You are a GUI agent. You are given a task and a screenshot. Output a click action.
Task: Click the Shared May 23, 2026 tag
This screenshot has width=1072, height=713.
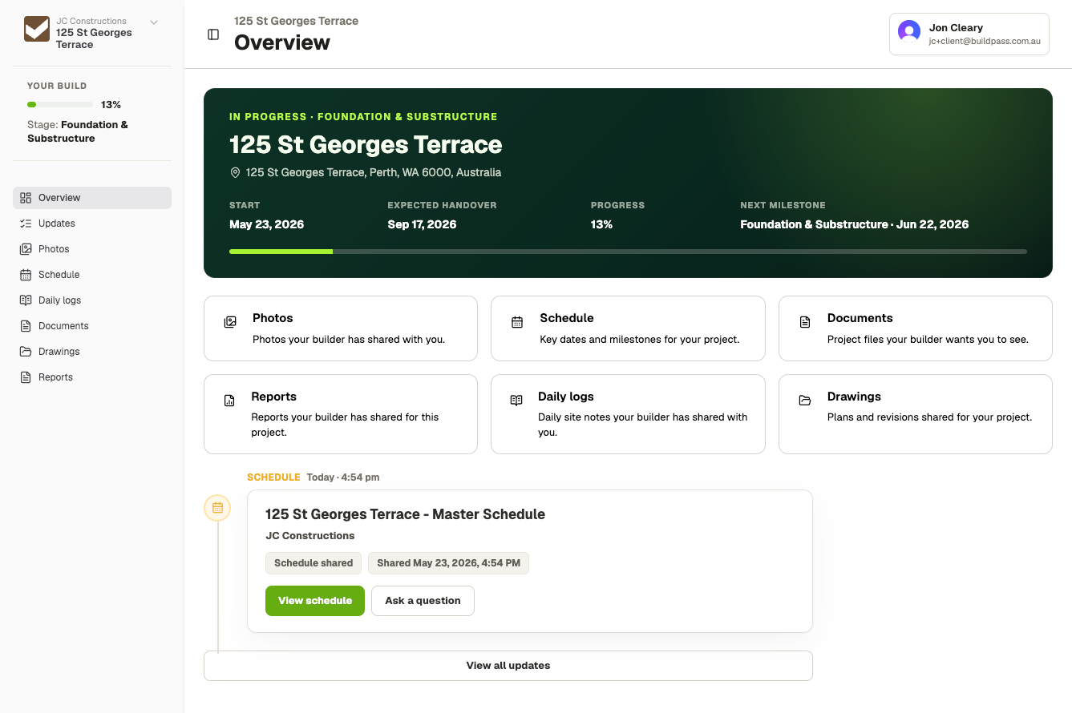[448, 563]
